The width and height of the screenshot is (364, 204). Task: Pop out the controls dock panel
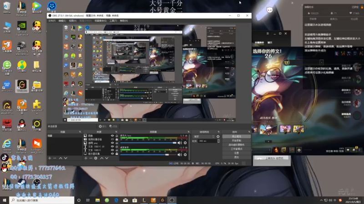[x=249, y=132]
